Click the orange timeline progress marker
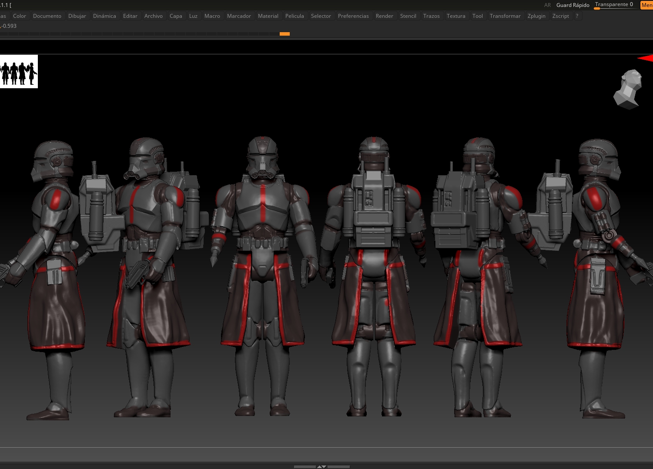The width and height of the screenshot is (653, 469). point(285,34)
